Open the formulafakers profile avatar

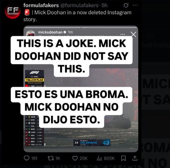(x=12, y=11)
